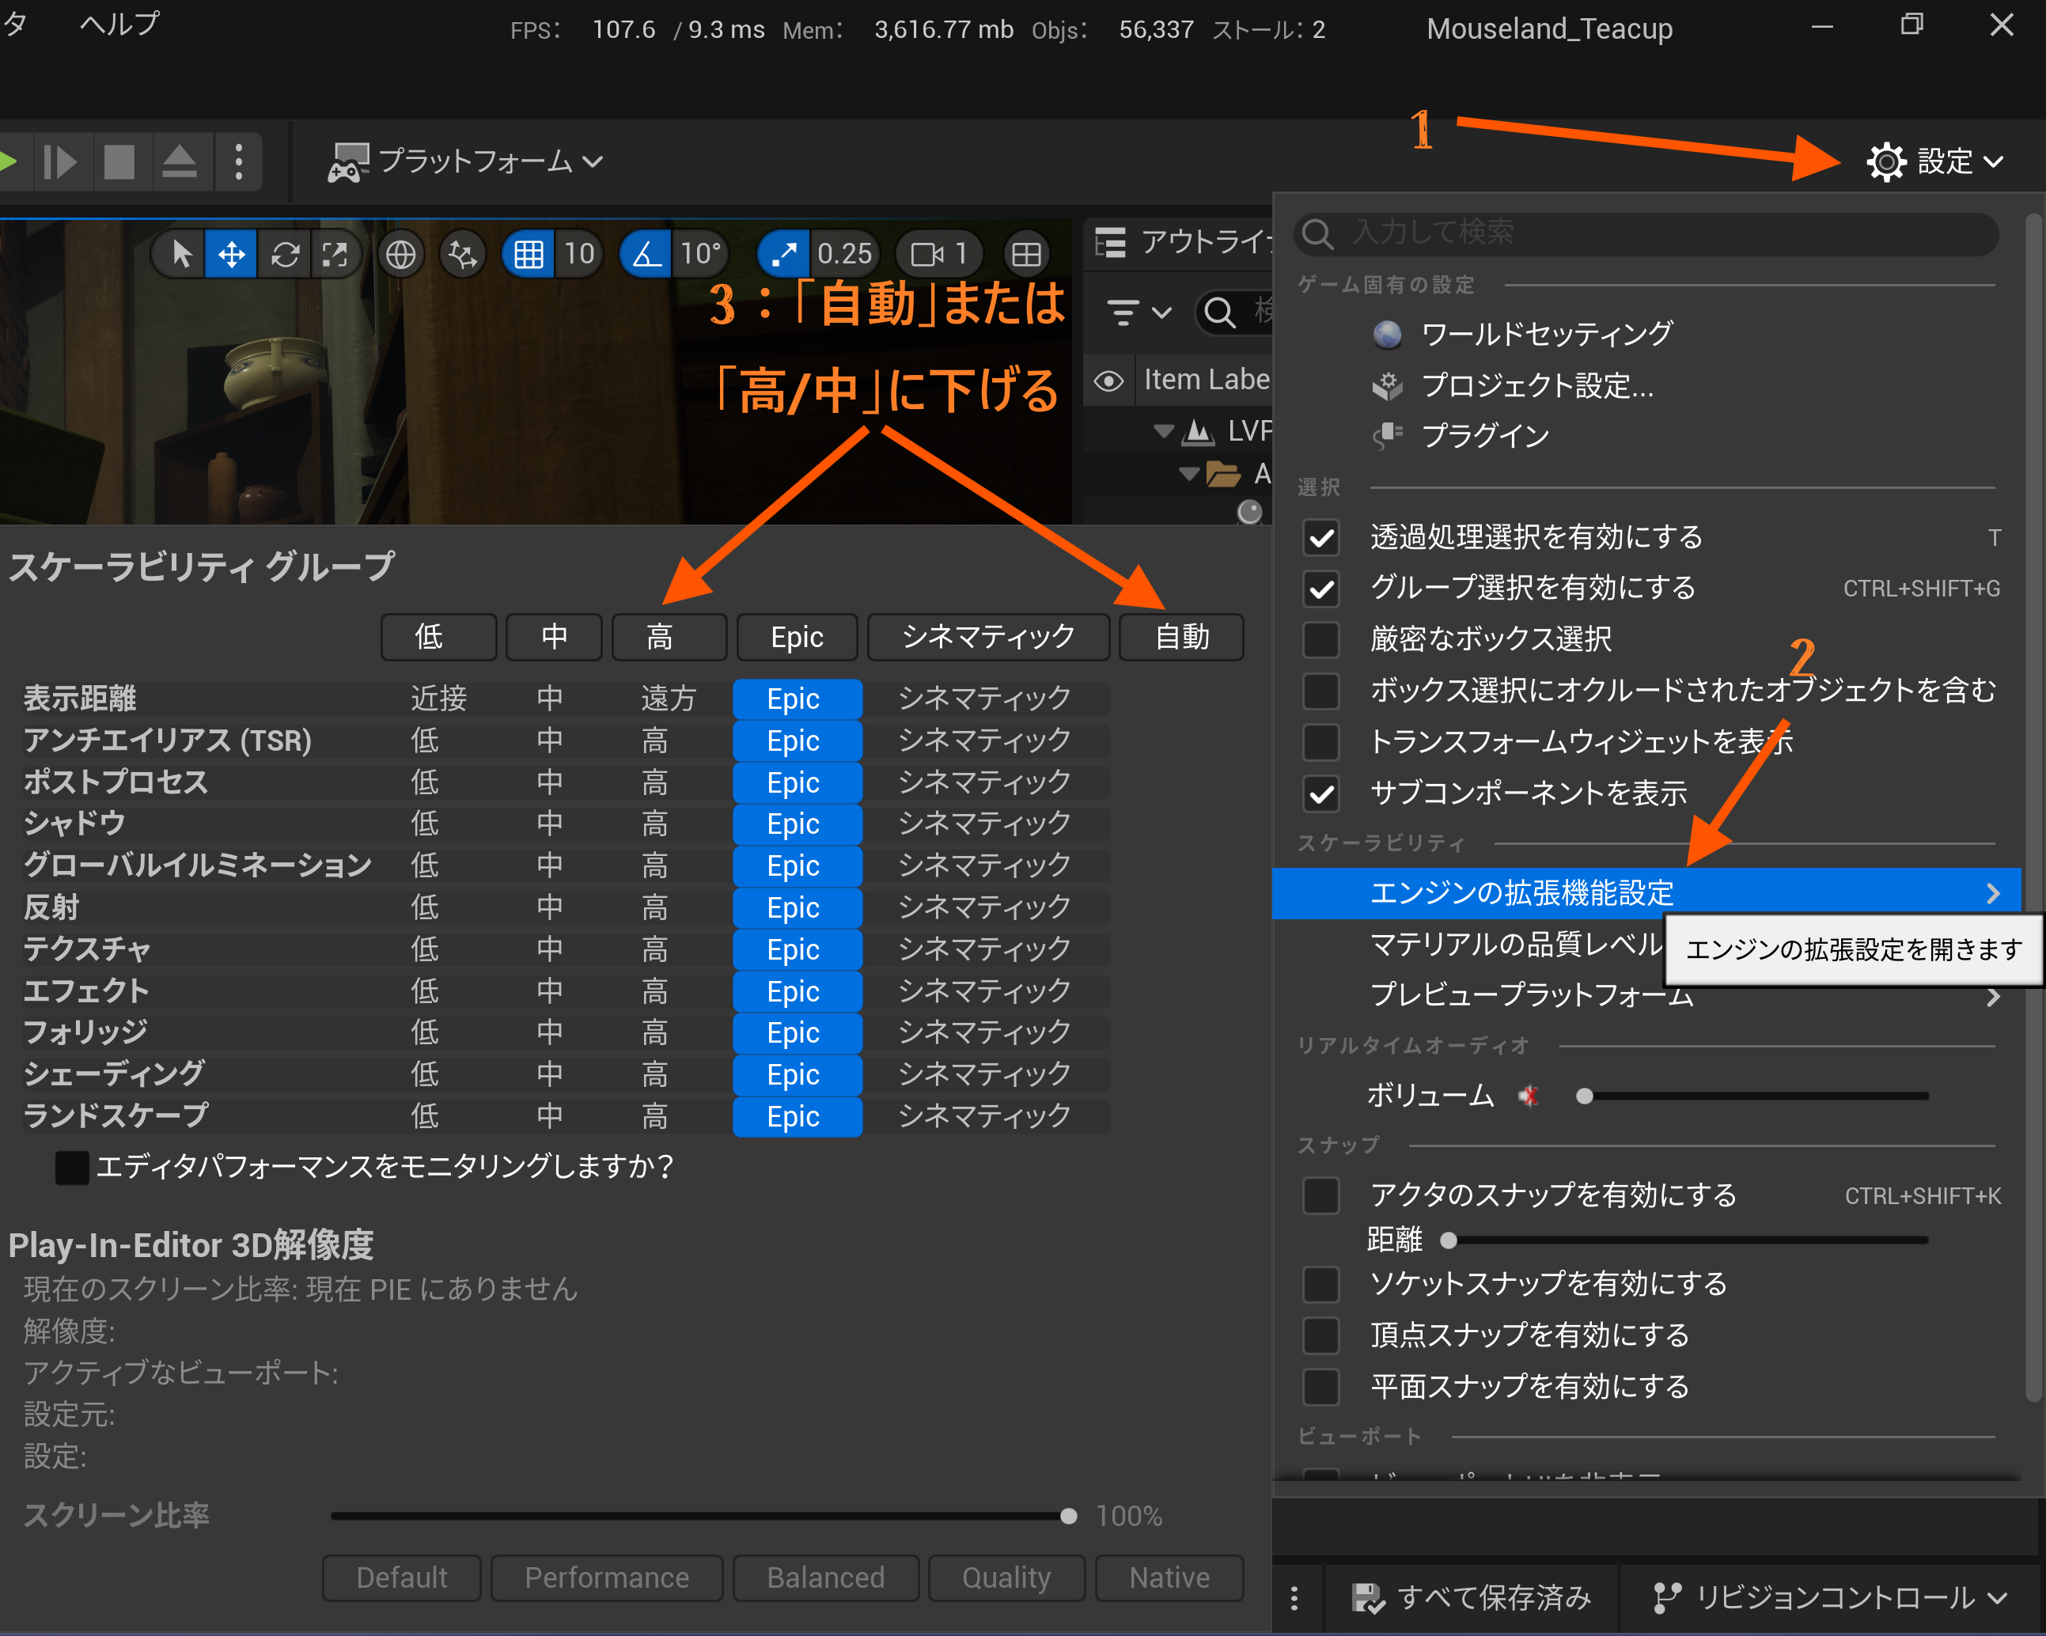2046x1636 pixels.
Task: Enable ソケットスナップを有効にする checkbox
Action: tap(1321, 1285)
